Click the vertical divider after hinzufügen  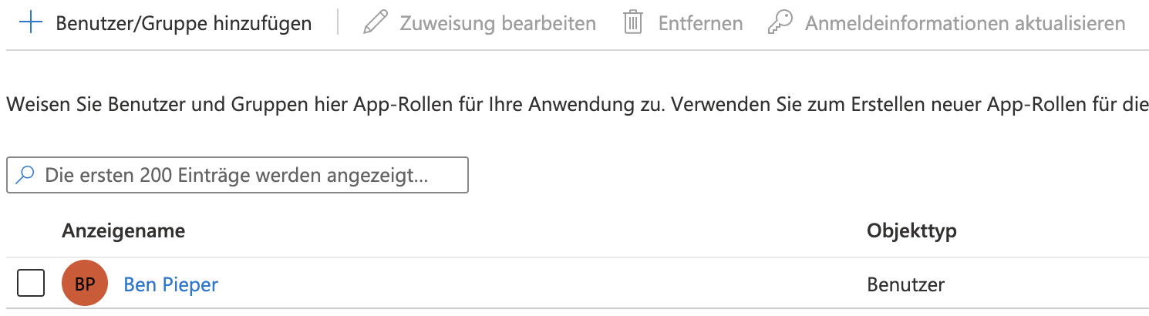tap(338, 23)
